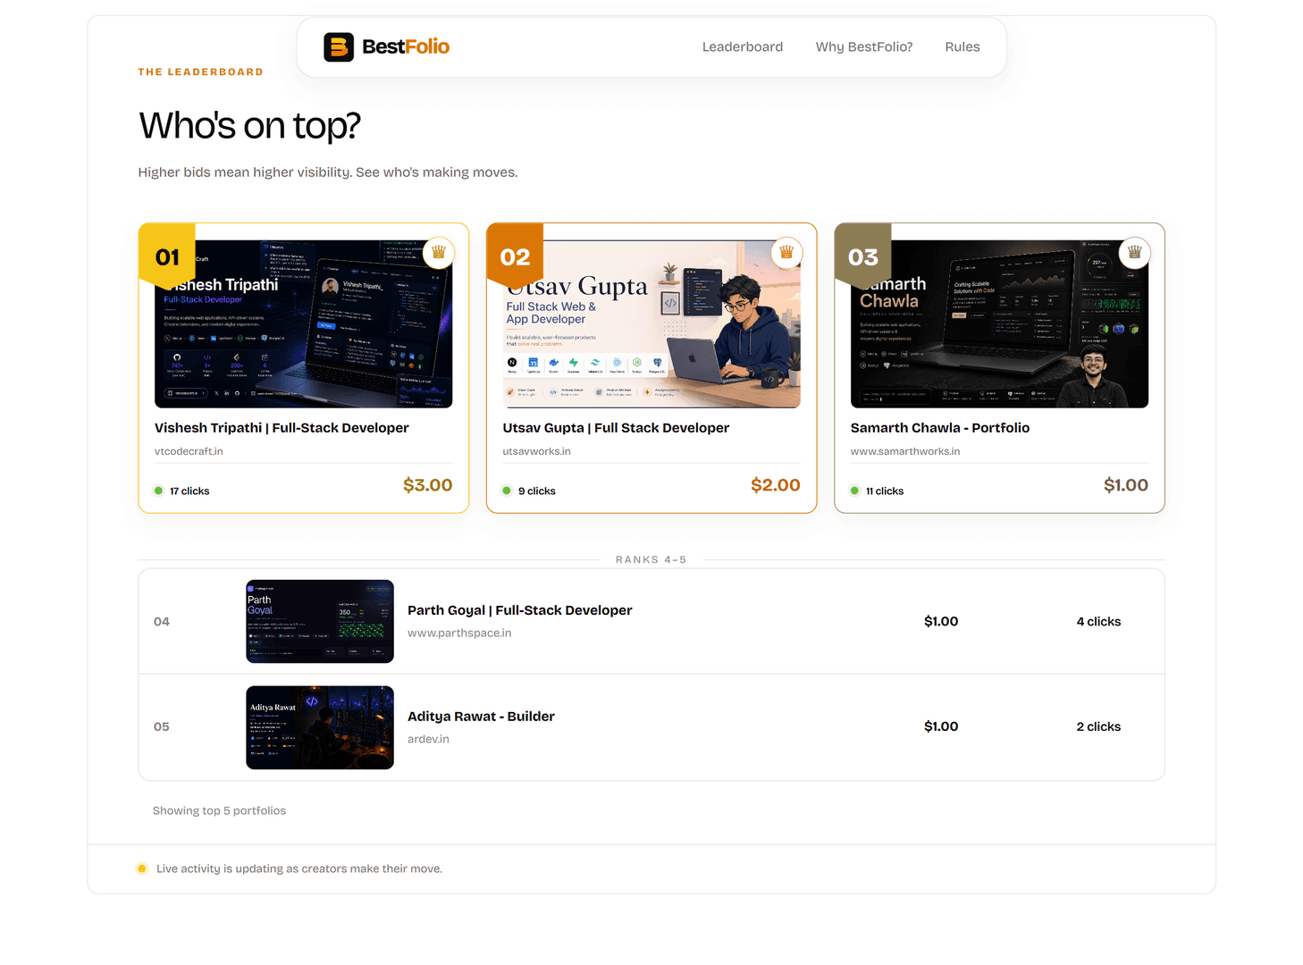This screenshot has height=965, width=1303.
Task: Click green status dot beside 11 clicks
Action: click(854, 491)
